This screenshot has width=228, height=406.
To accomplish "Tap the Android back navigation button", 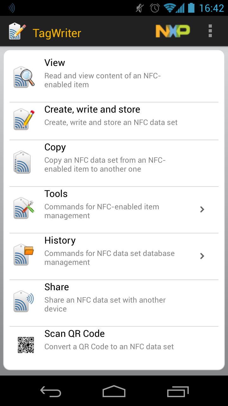I will pyautogui.click(x=51, y=391).
